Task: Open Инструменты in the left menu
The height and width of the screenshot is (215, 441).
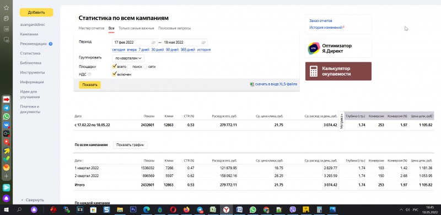Action: (x=33, y=72)
